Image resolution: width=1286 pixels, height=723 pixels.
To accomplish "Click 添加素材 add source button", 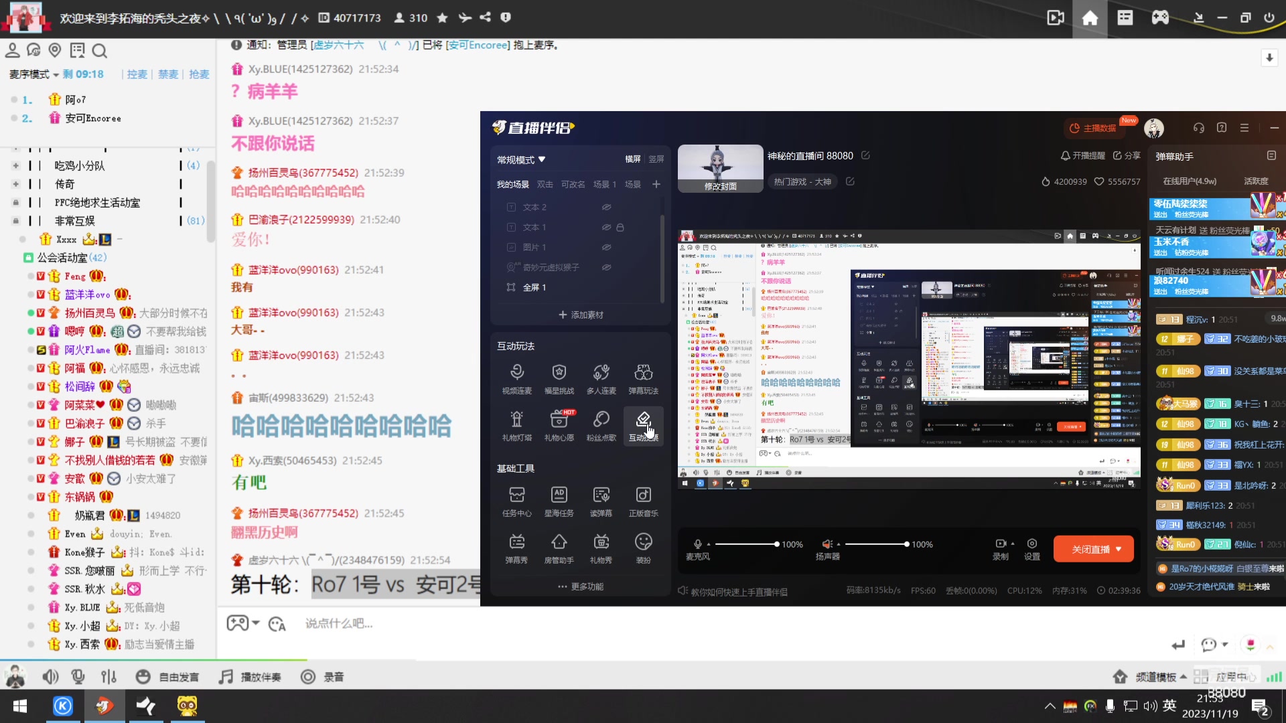I will 581,315.
